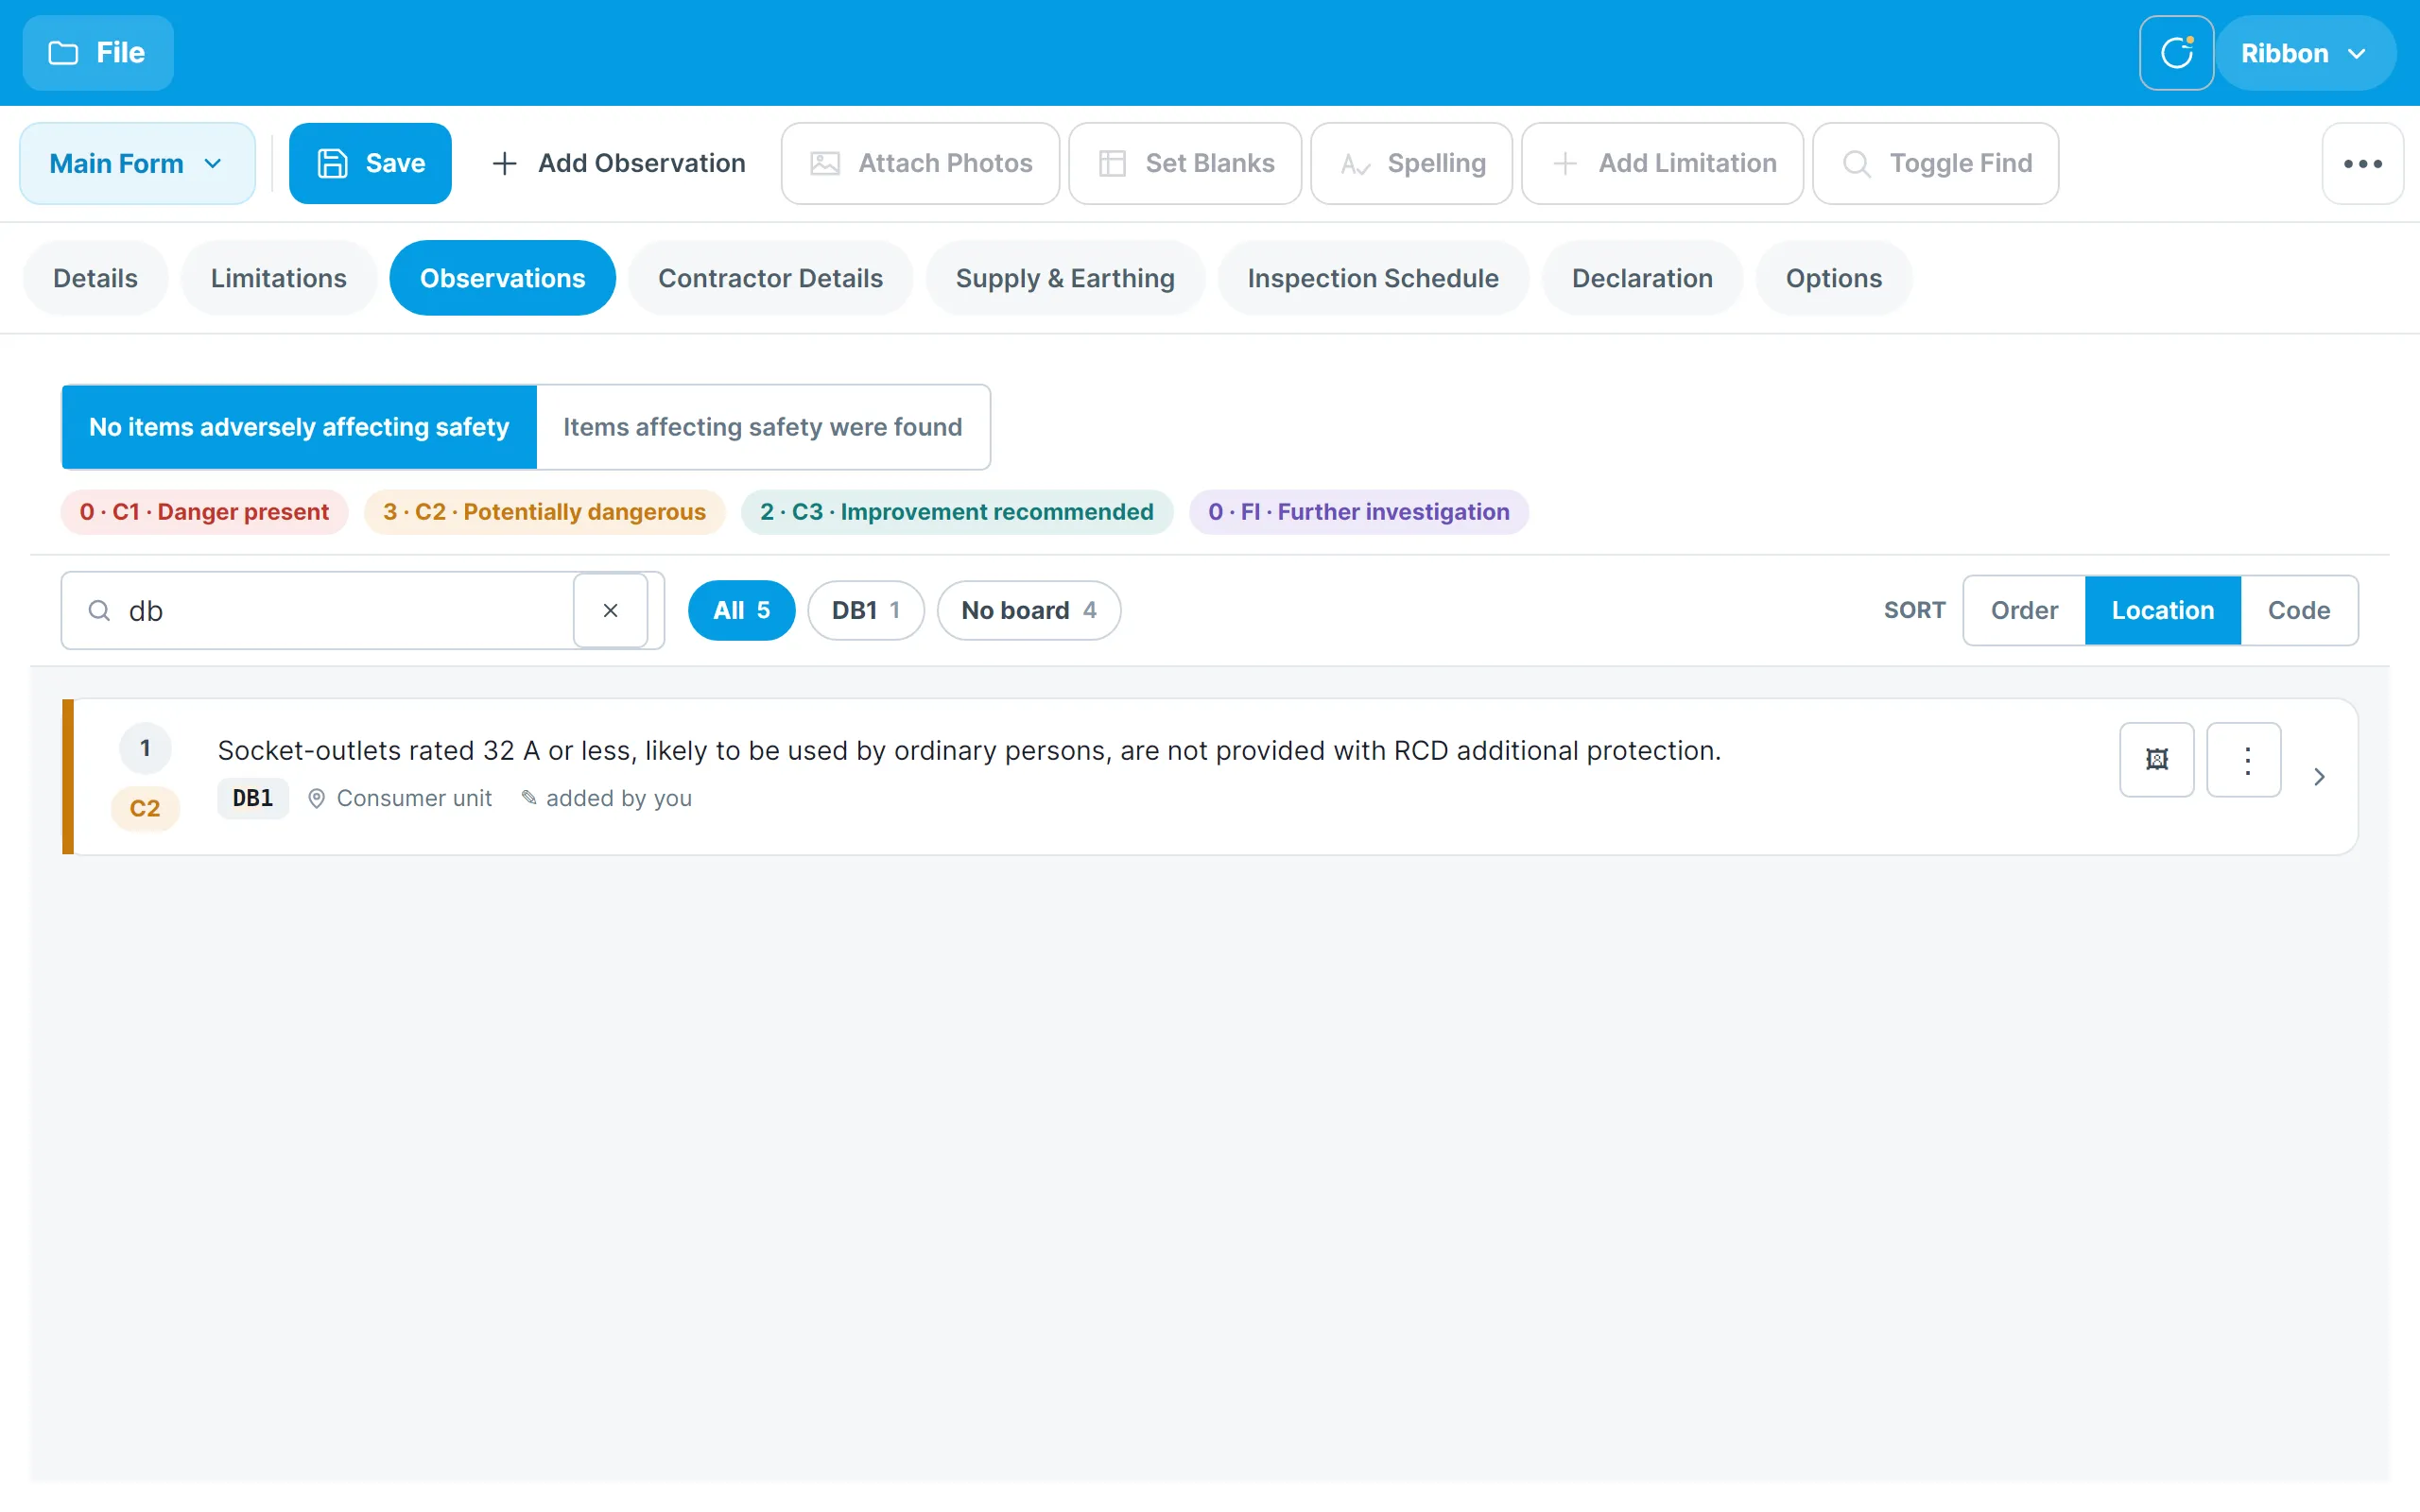Image resolution: width=2420 pixels, height=1512 pixels.
Task: Select the All 5 filter chip
Action: (x=741, y=610)
